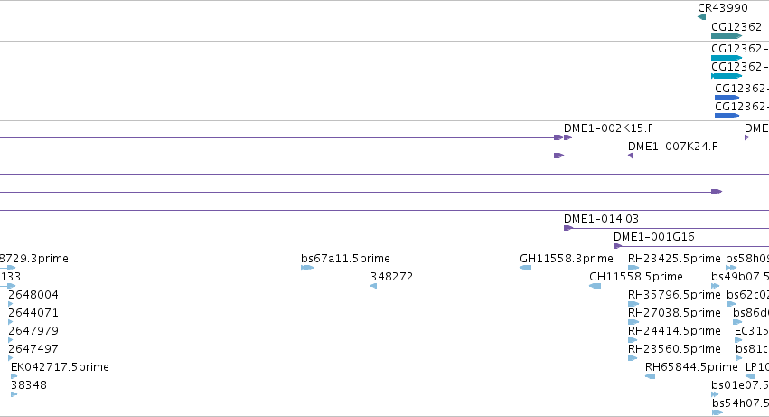Open the RH27038.5prime label
The image size is (769, 417).
pos(674,313)
